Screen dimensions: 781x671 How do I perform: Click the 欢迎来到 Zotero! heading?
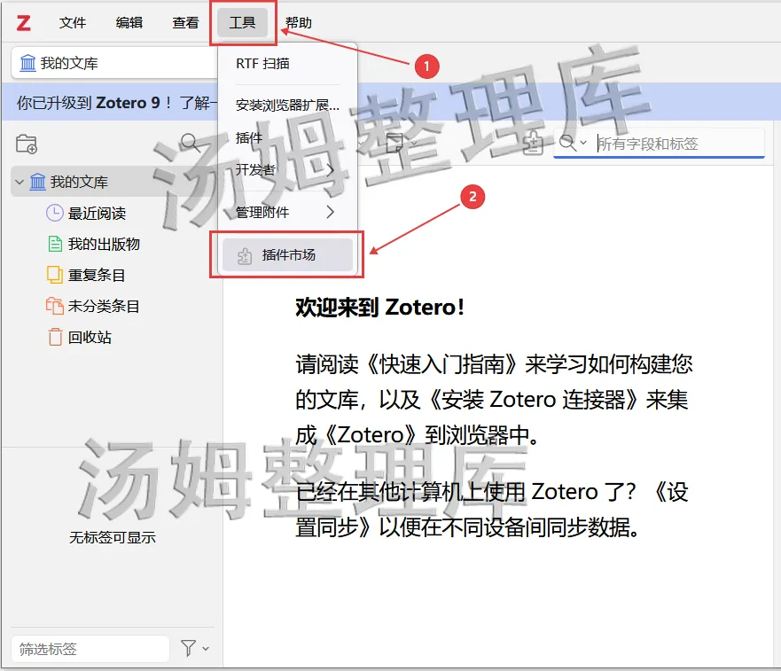click(380, 308)
